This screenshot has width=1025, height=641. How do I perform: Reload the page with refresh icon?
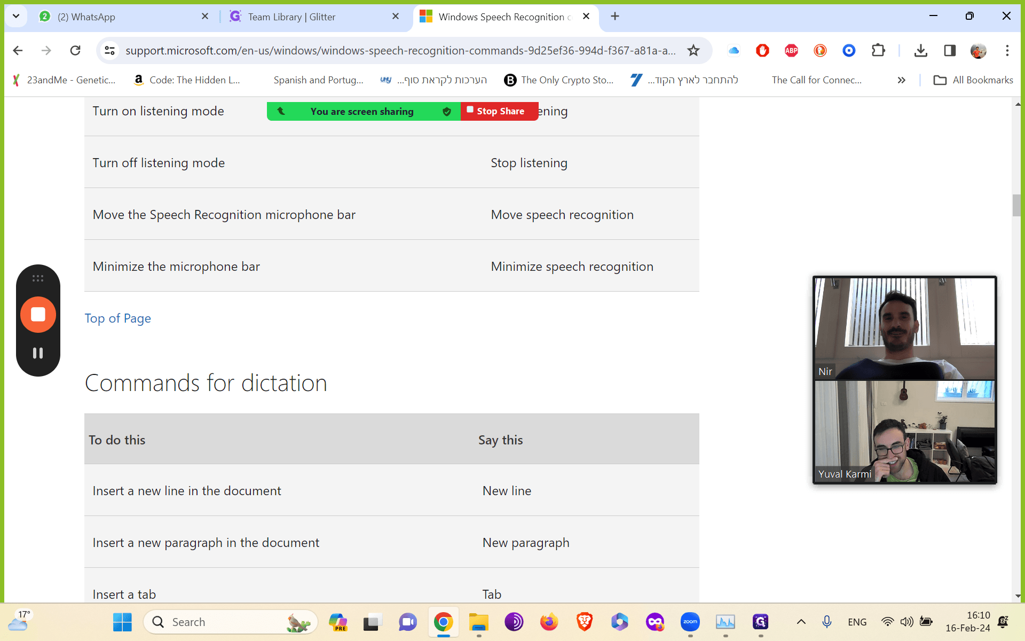pos(75,51)
